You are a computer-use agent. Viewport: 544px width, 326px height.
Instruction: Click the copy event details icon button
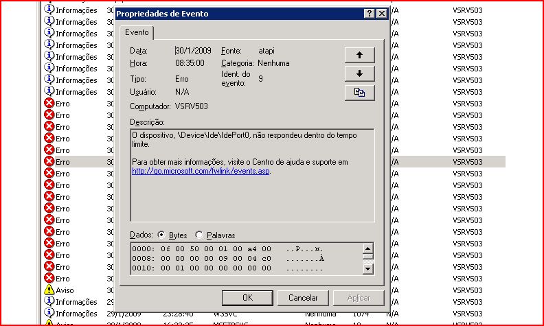tap(359, 92)
